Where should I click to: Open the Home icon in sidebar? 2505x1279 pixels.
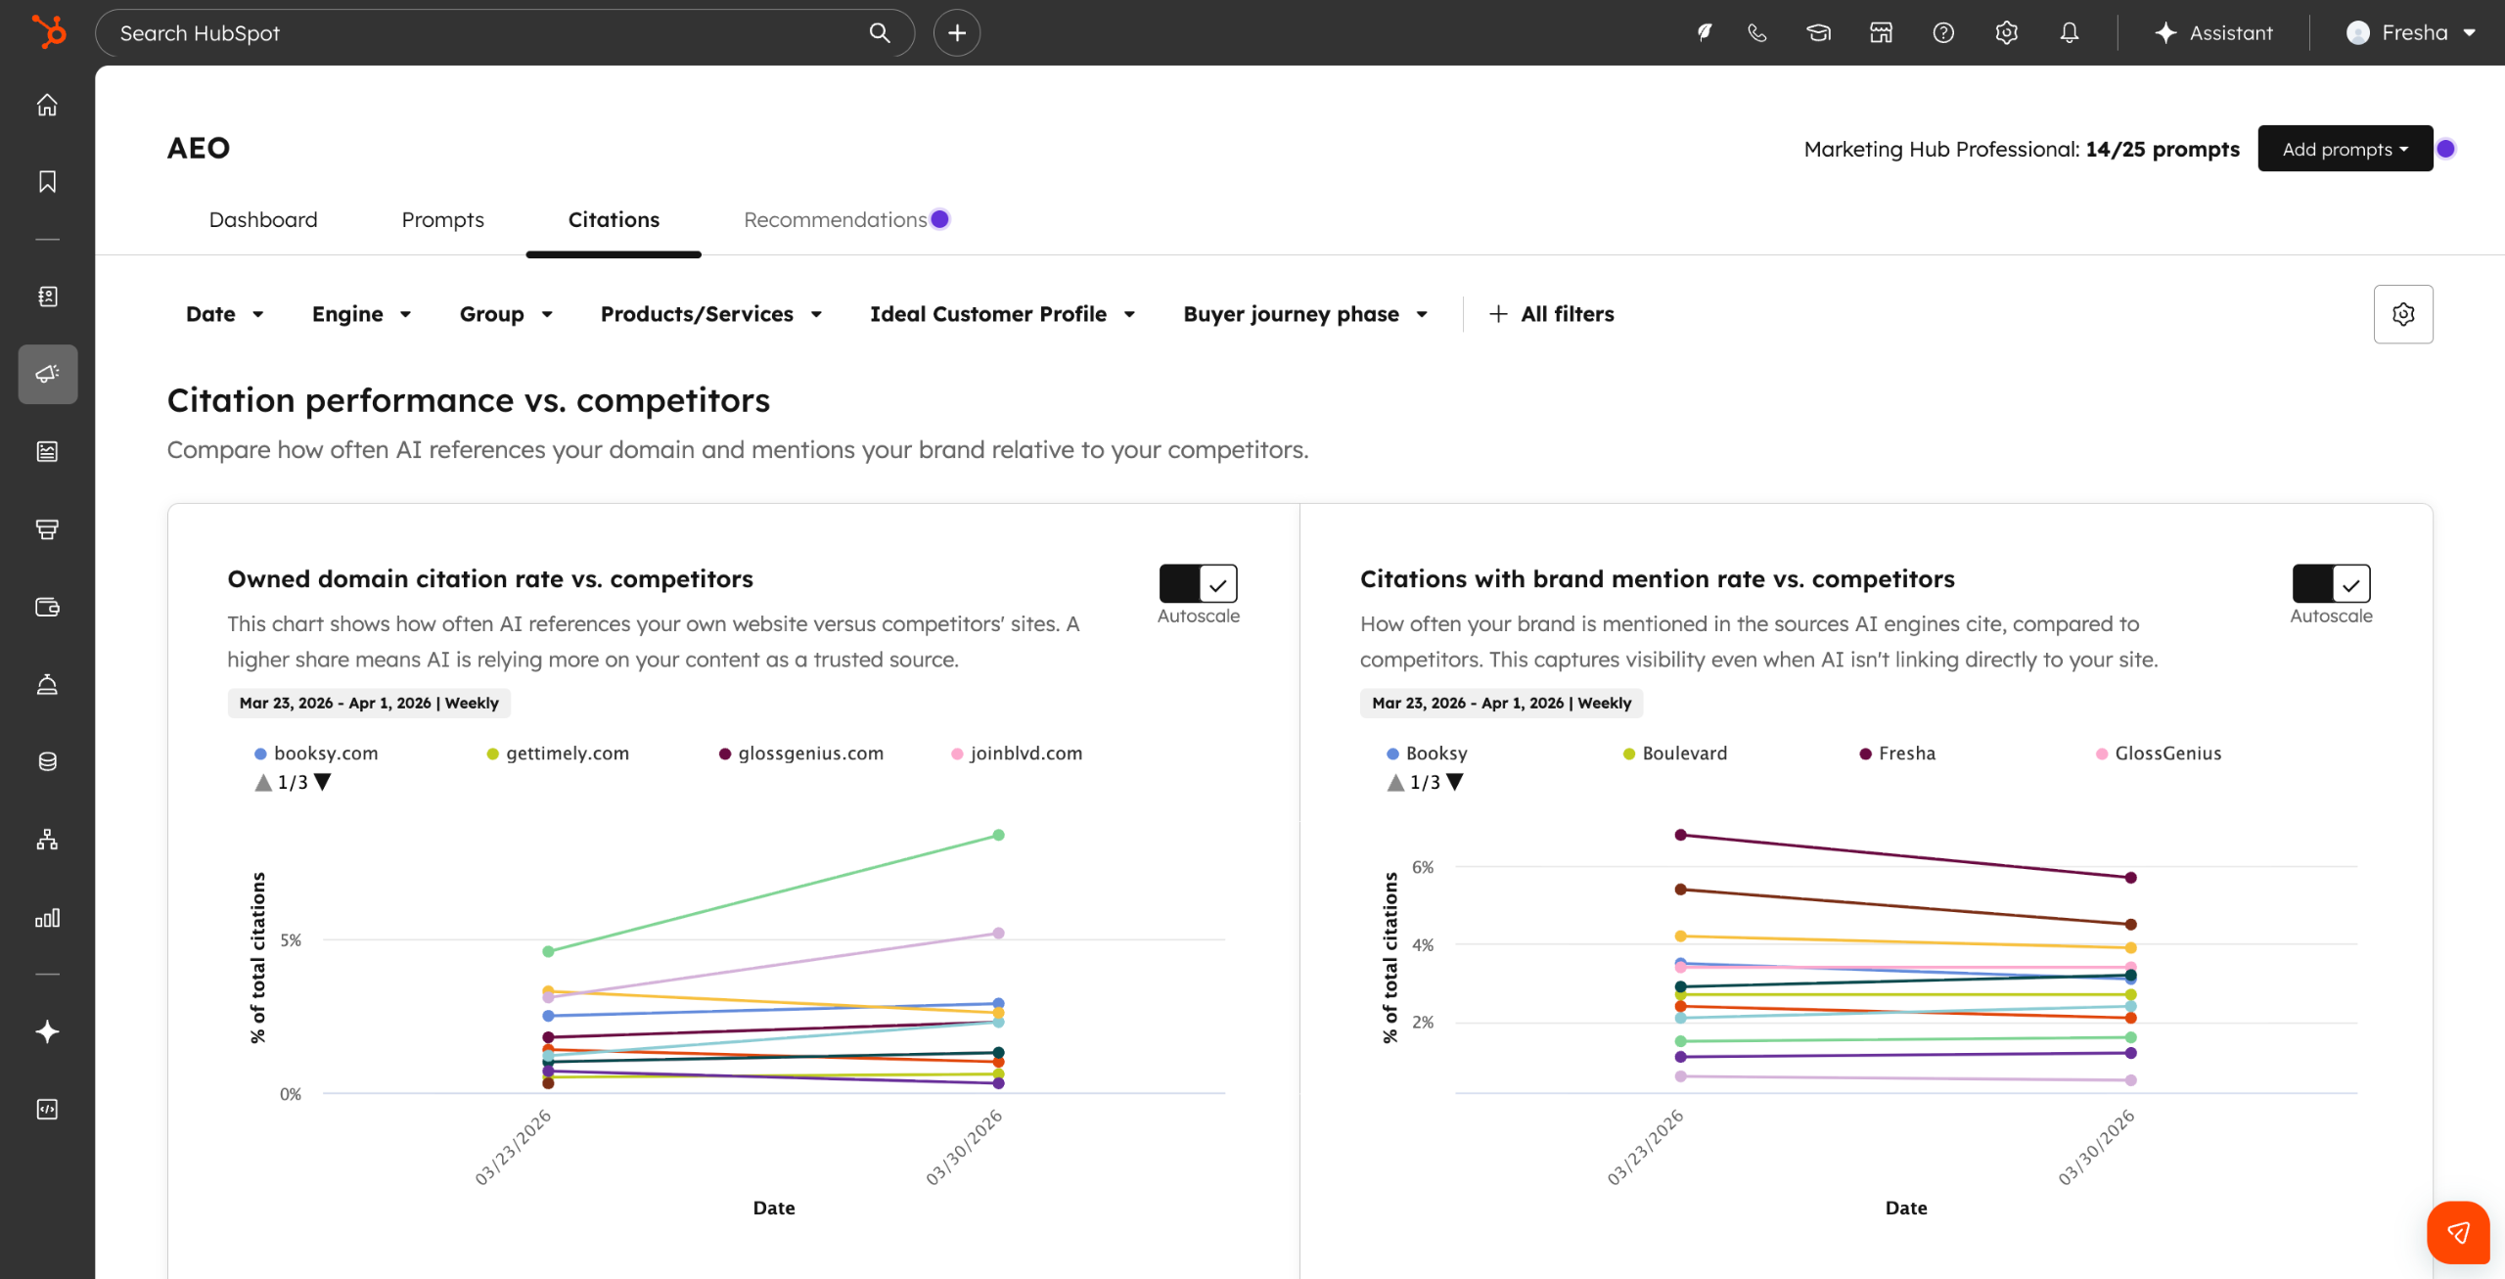tap(47, 105)
